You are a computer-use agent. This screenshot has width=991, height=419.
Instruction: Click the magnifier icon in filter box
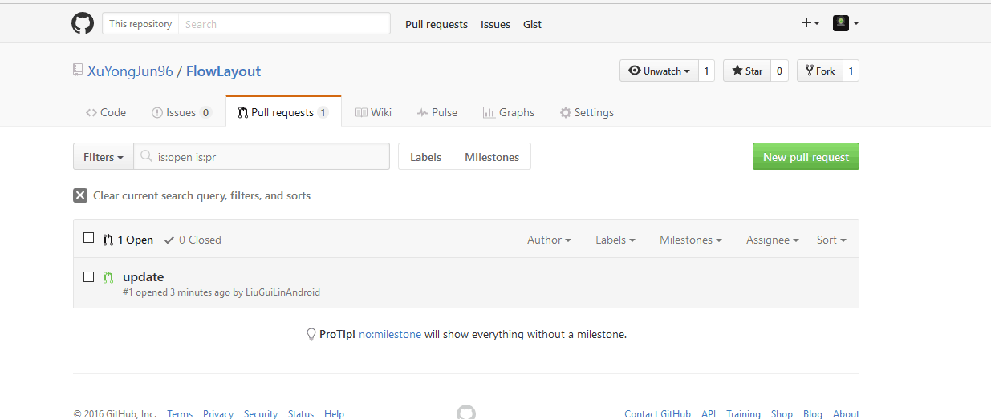(146, 157)
